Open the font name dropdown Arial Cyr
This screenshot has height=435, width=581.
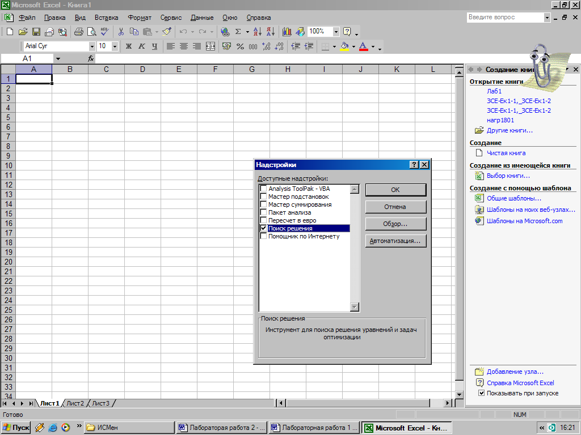point(92,46)
